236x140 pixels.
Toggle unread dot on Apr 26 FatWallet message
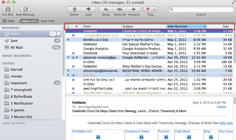(73, 66)
